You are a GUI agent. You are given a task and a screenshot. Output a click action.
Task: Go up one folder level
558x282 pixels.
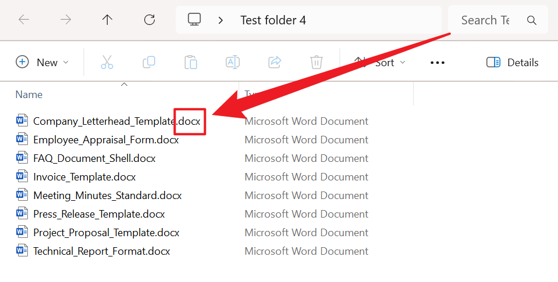tap(107, 20)
